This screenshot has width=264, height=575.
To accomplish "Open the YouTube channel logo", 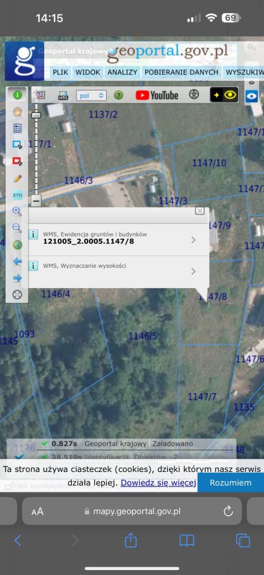I will coord(157,95).
